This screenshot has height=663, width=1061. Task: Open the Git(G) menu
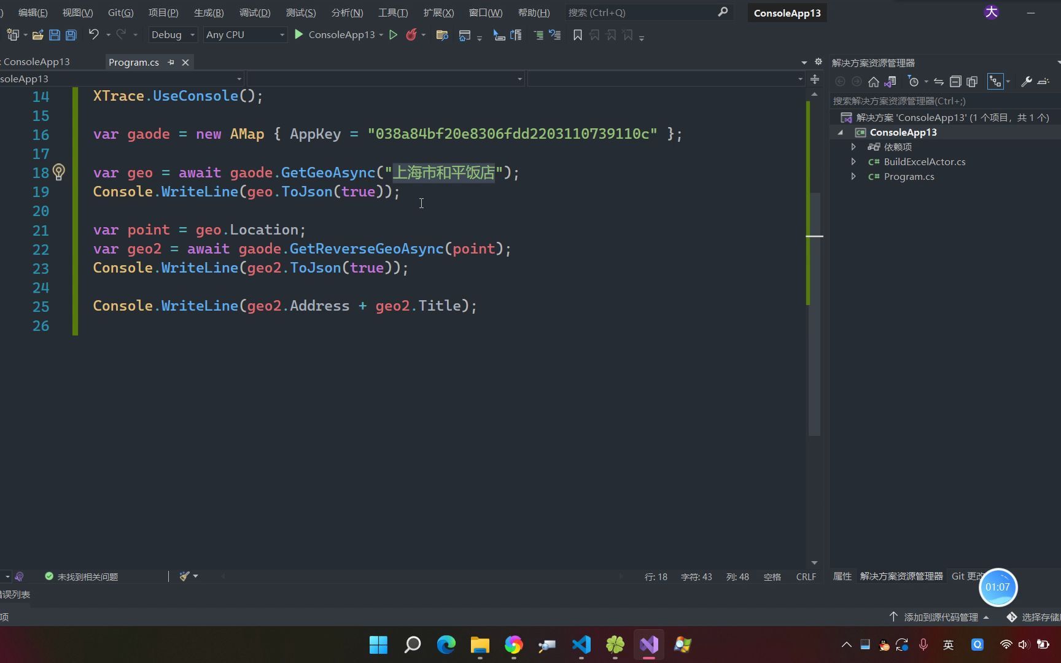tap(120, 12)
